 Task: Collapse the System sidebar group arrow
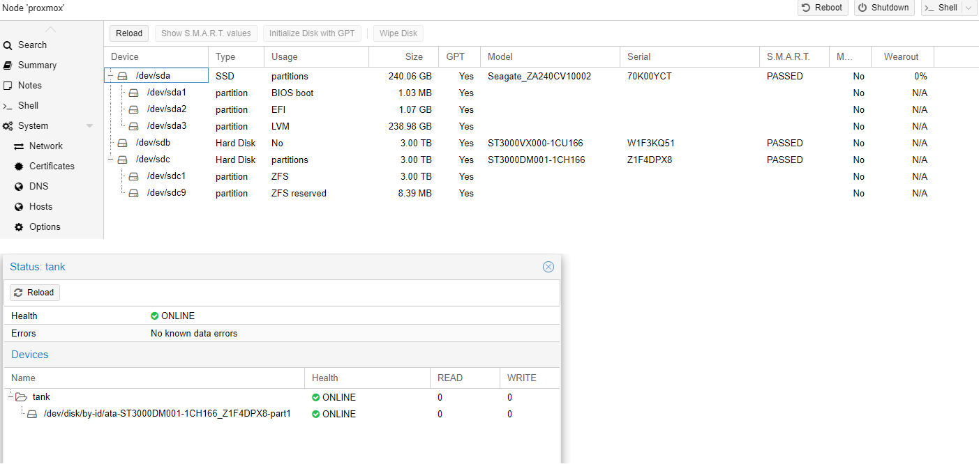click(89, 126)
